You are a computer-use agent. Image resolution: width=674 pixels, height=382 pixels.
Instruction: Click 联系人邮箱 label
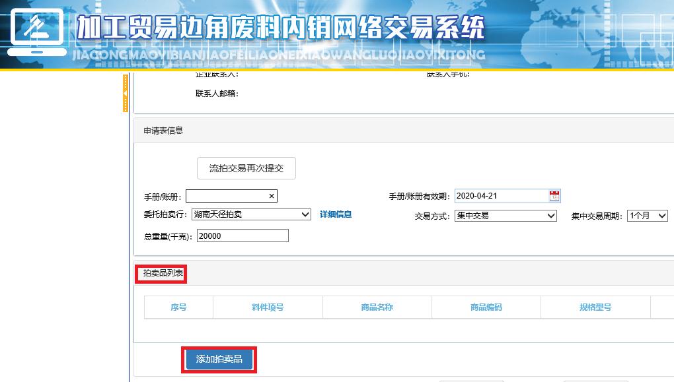click(217, 94)
